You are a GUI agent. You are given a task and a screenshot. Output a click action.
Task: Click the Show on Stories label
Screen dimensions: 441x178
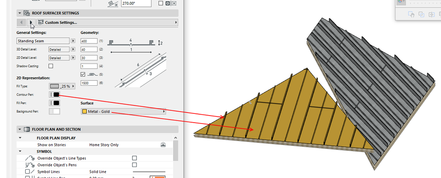pyautogui.click(x=52, y=145)
